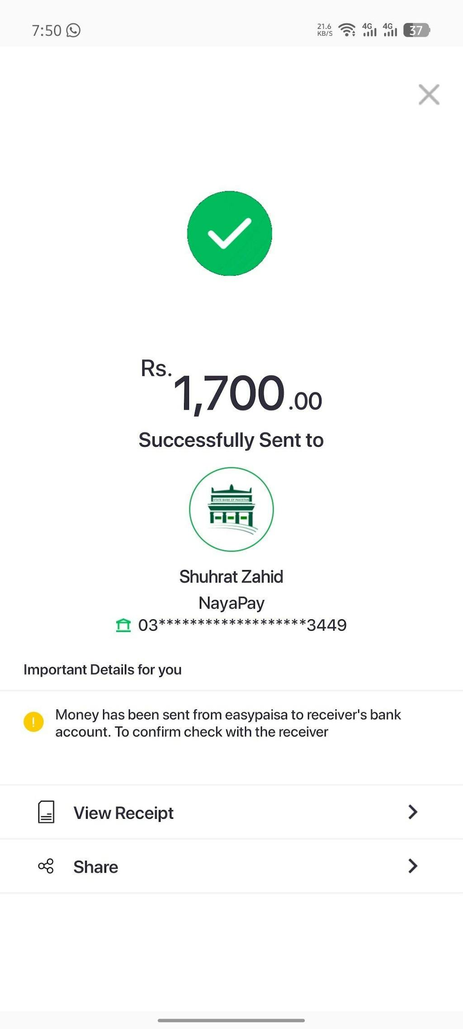Tap the State Bank of Pakistan logo
Image resolution: width=463 pixels, height=1029 pixels.
tap(231, 509)
